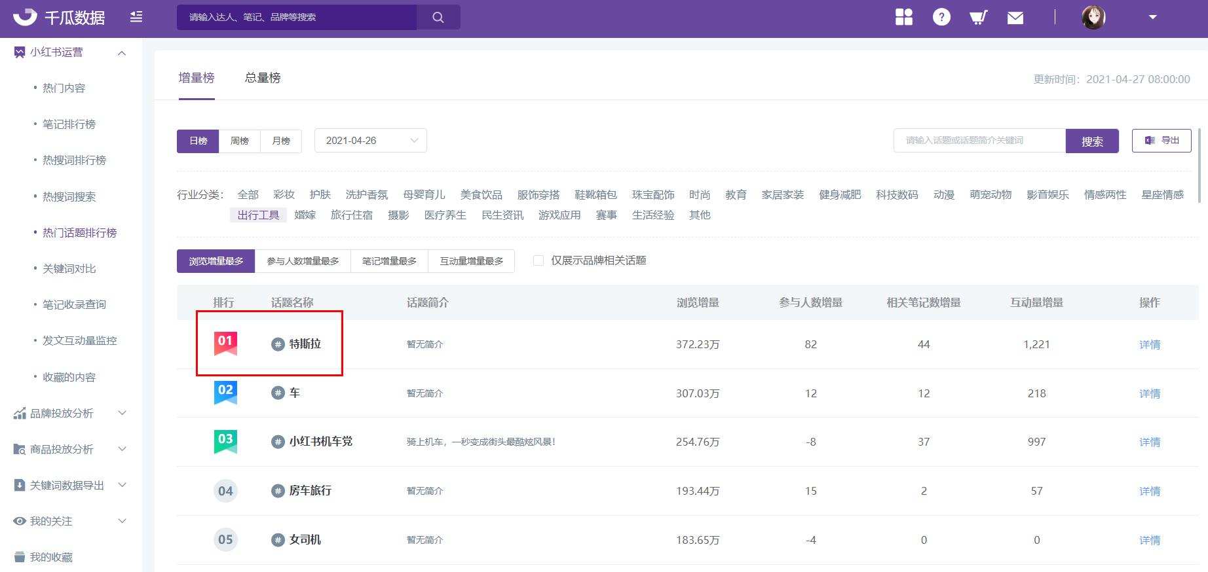Open 详情 link for 小红书机车党

[x=1150, y=442]
